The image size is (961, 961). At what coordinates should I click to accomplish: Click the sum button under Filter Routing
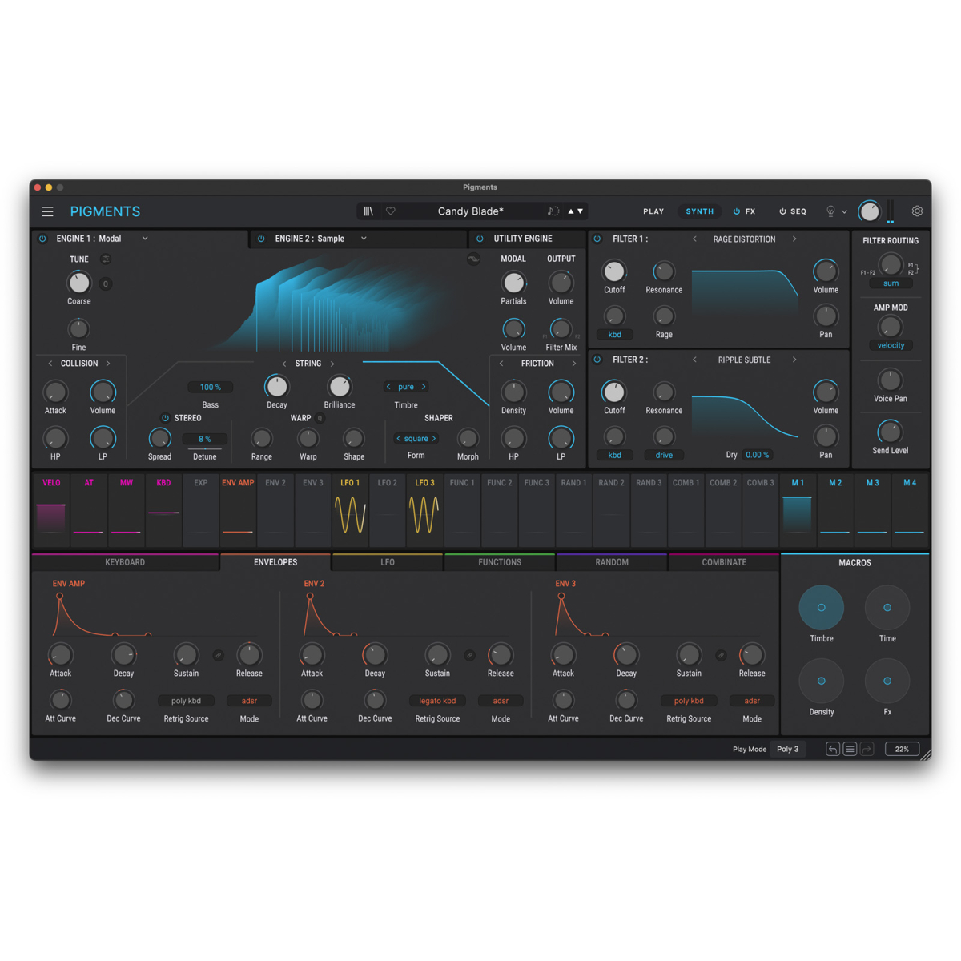[891, 283]
